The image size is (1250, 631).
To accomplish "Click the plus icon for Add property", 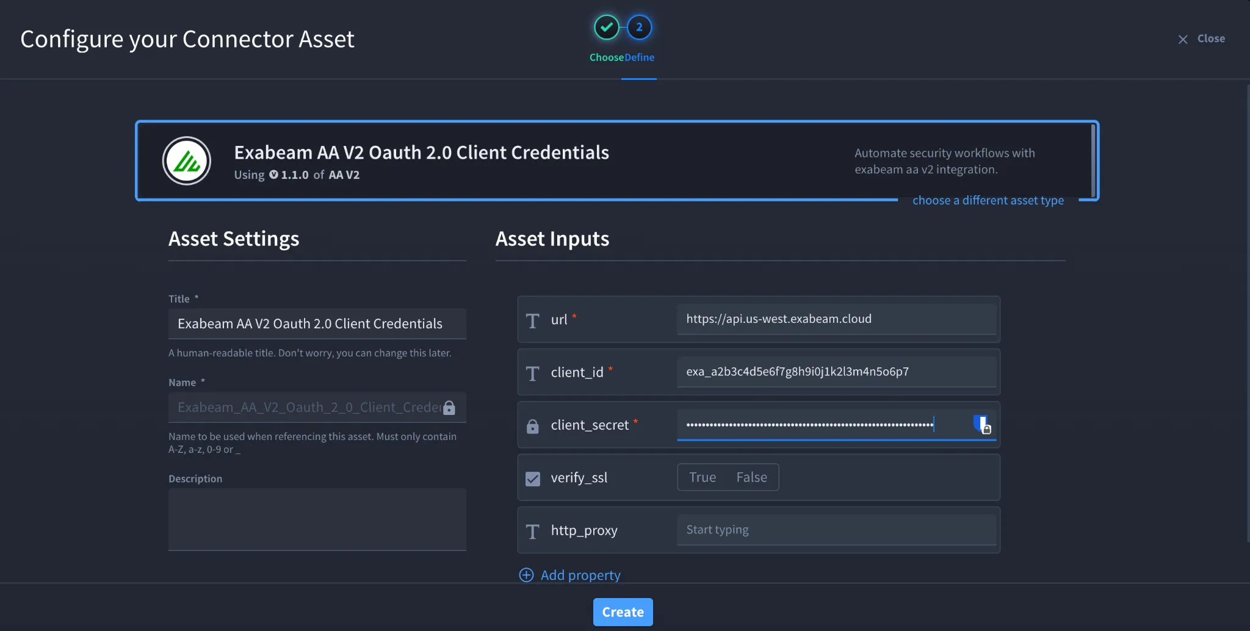I will [526, 575].
